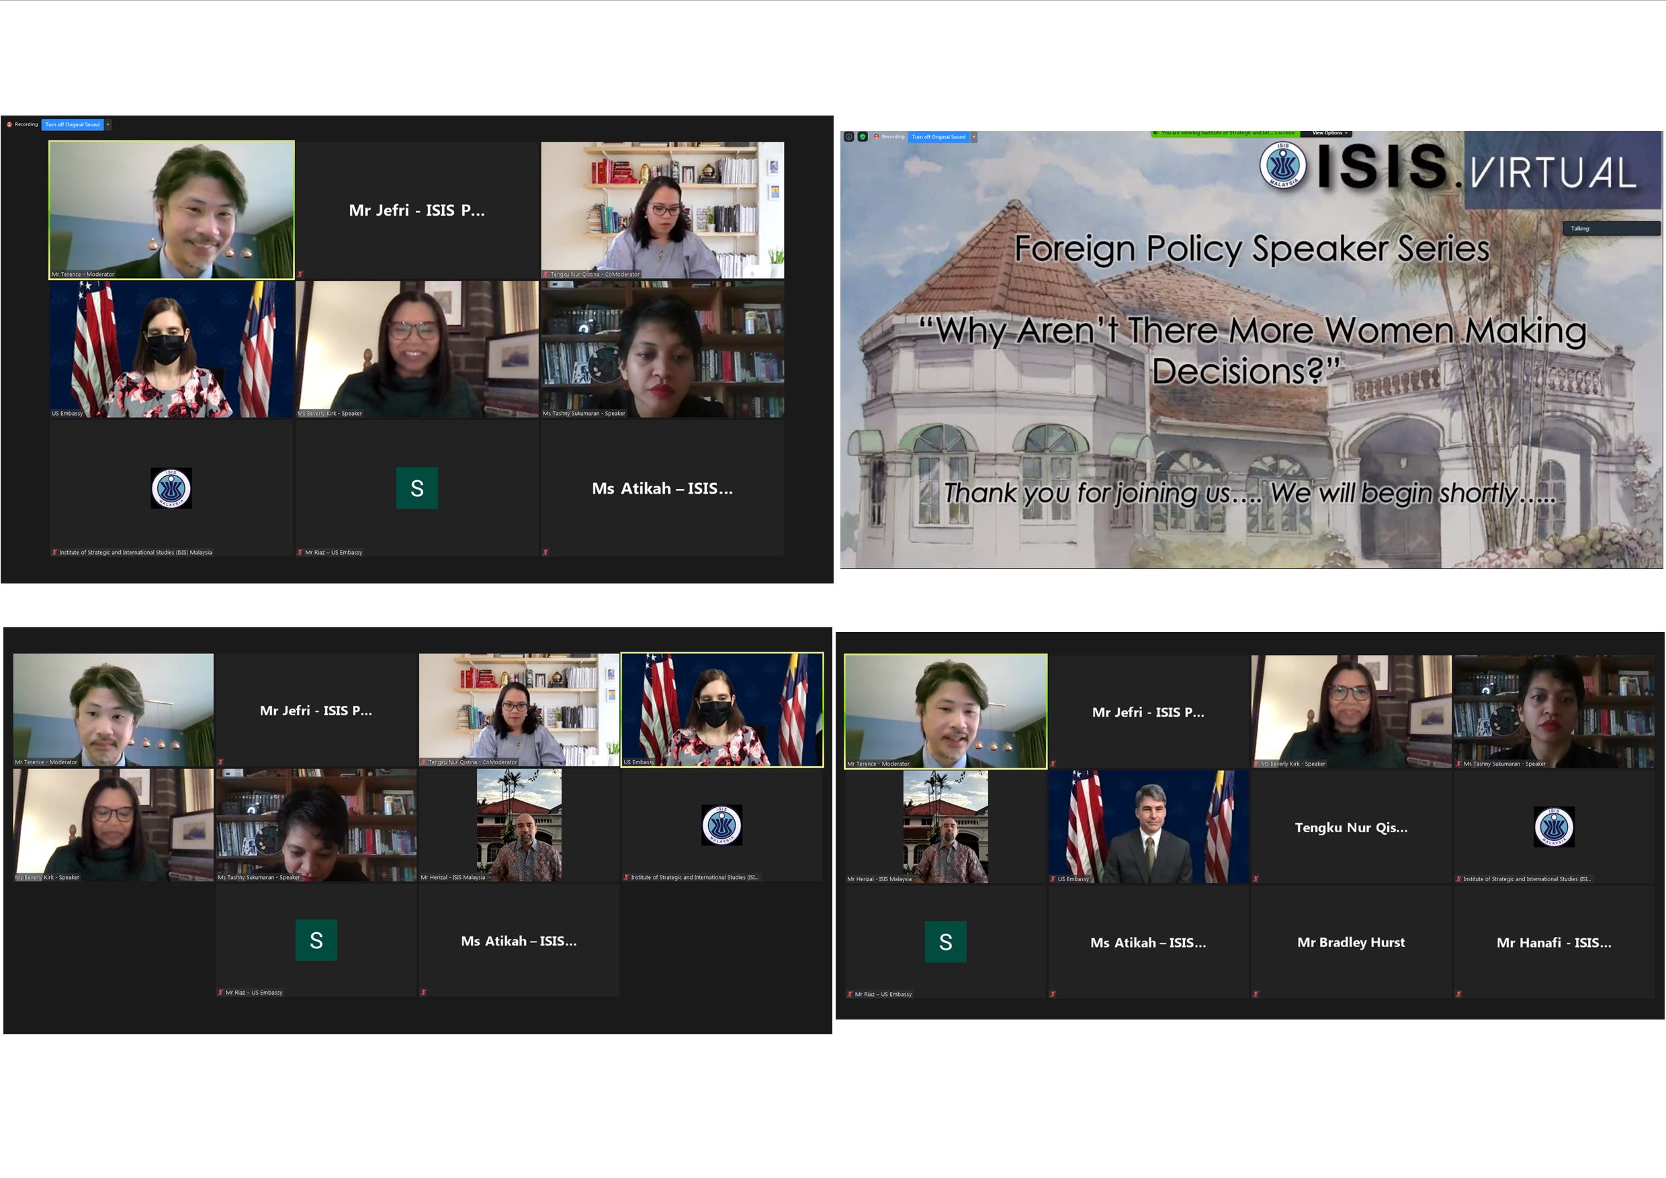Click 'Mr Jefri - ISIS P...' name in bottom-left window

click(x=316, y=711)
